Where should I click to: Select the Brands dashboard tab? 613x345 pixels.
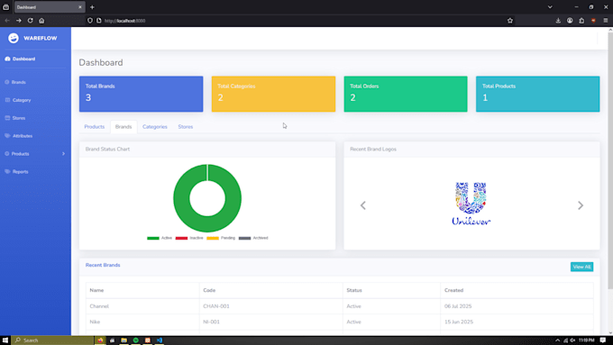124,127
